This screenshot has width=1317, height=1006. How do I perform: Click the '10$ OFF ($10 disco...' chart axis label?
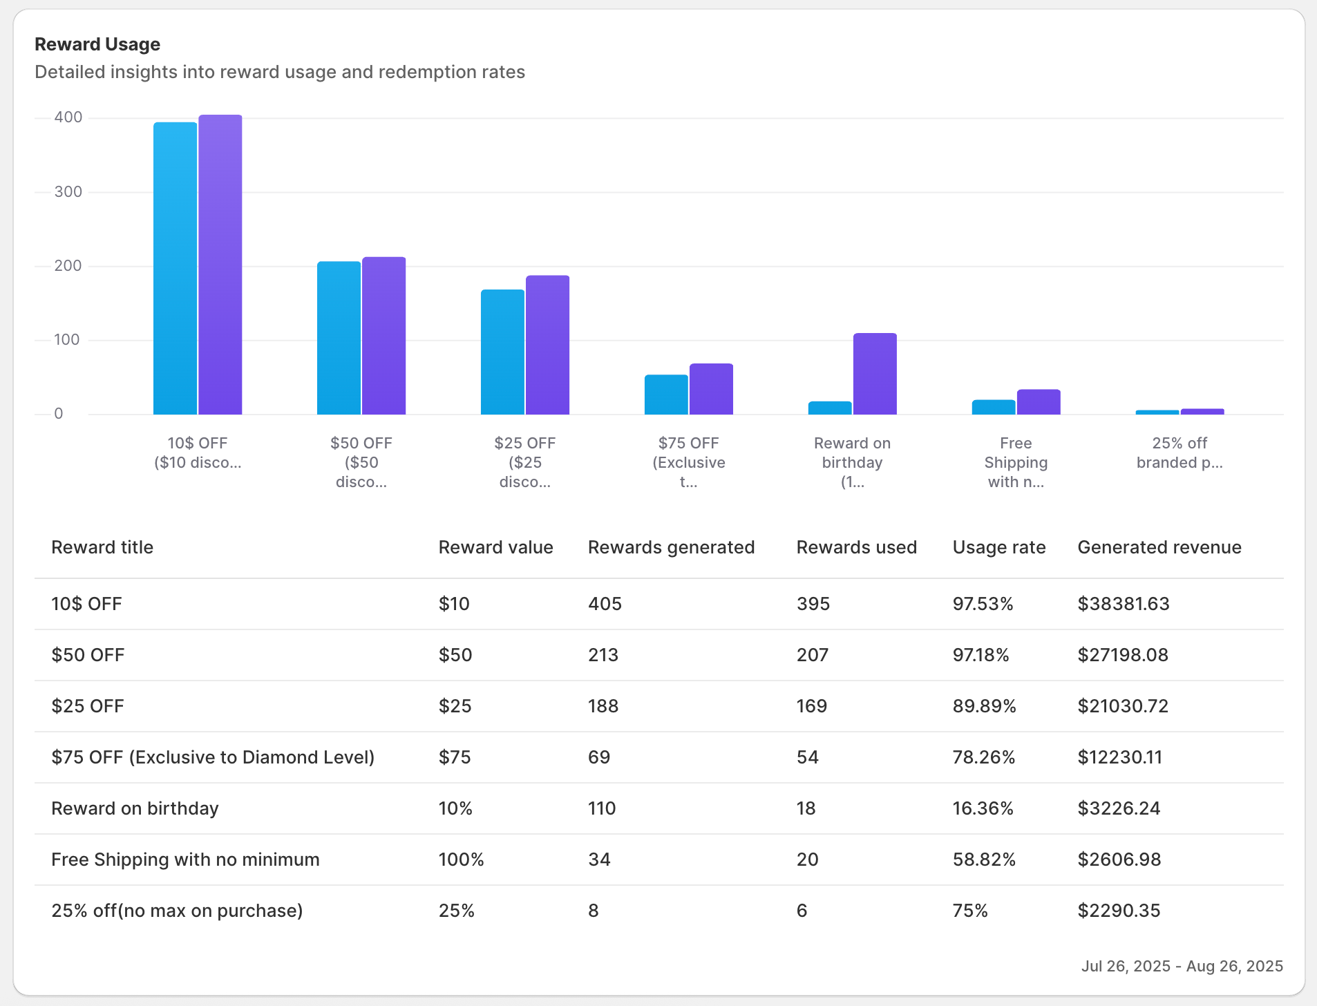click(198, 453)
